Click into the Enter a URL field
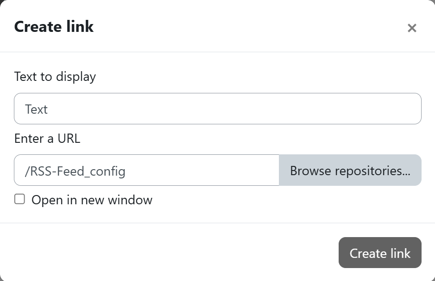 (146, 171)
